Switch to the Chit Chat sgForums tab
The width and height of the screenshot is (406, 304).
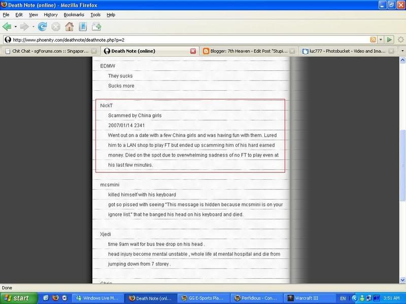[49, 51]
